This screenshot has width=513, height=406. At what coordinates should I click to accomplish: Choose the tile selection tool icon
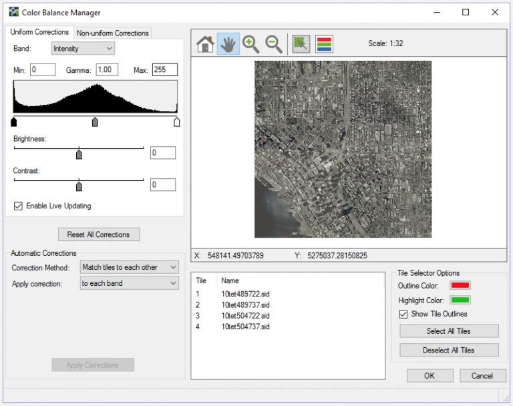301,44
